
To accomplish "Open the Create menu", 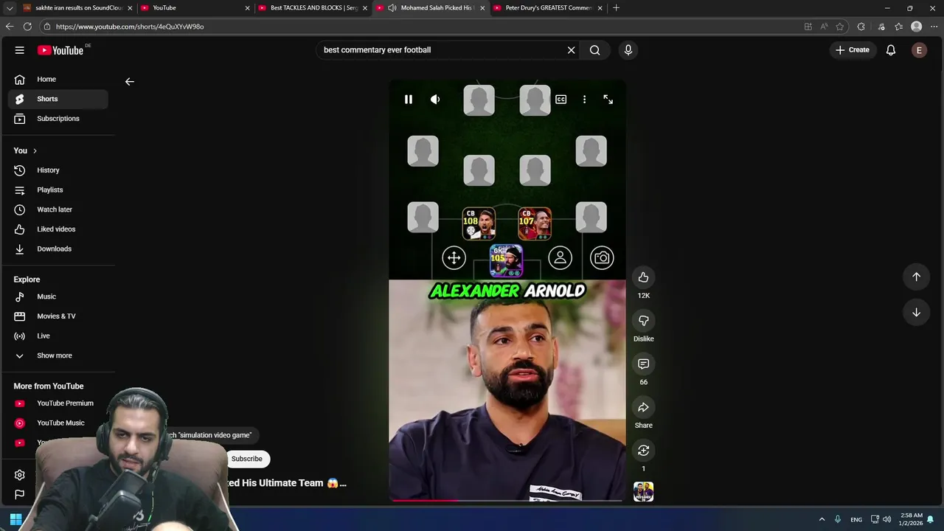I will [x=853, y=50].
